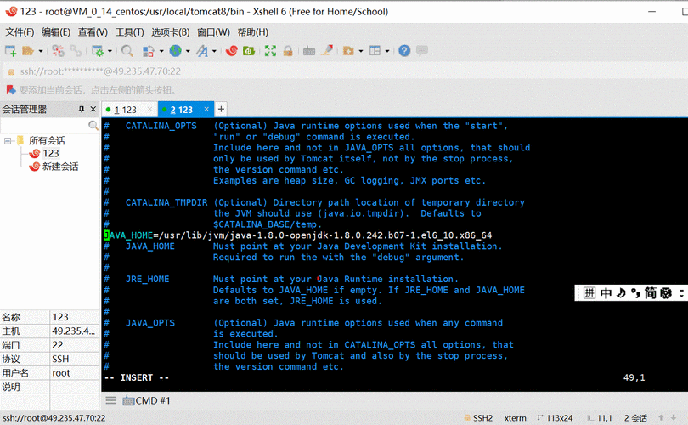Toggle IME 简 simplified/traditional mode

[651, 293]
